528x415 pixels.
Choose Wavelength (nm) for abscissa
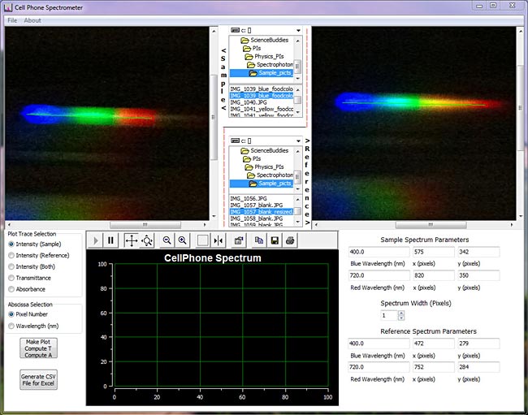point(11,326)
